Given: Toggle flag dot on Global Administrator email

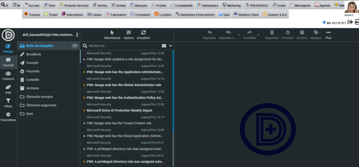Looking at the screenshot, I should click(84, 85).
